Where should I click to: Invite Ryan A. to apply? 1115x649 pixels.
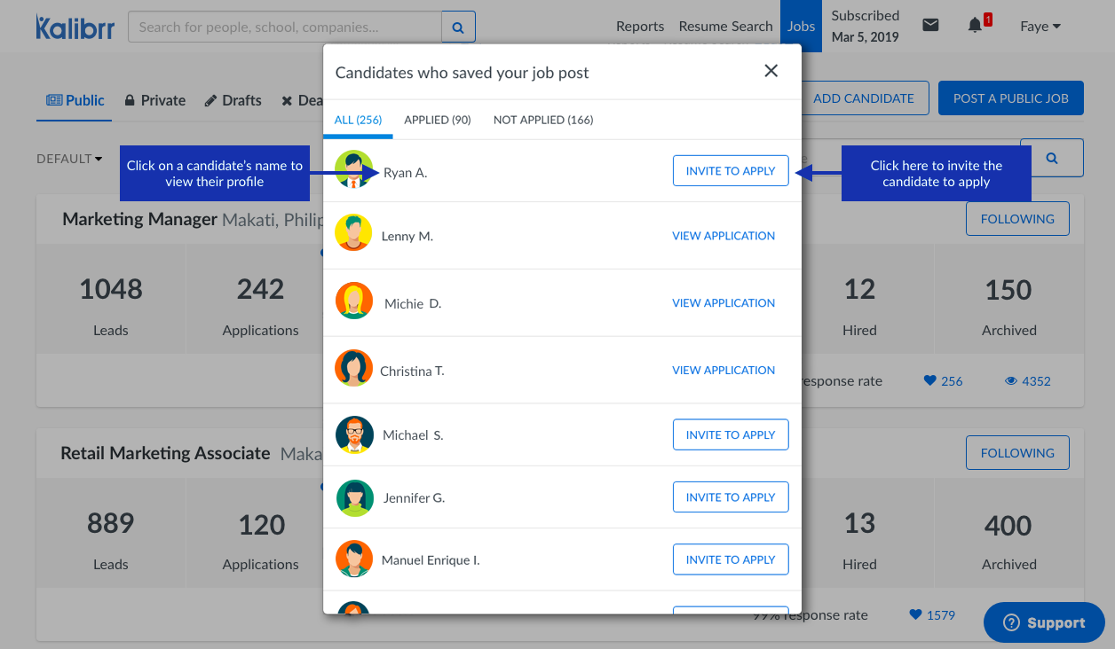(731, 171)
